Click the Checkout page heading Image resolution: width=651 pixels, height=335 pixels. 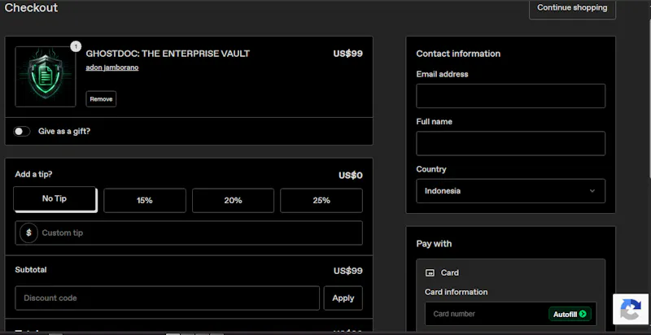click(31, 7)
